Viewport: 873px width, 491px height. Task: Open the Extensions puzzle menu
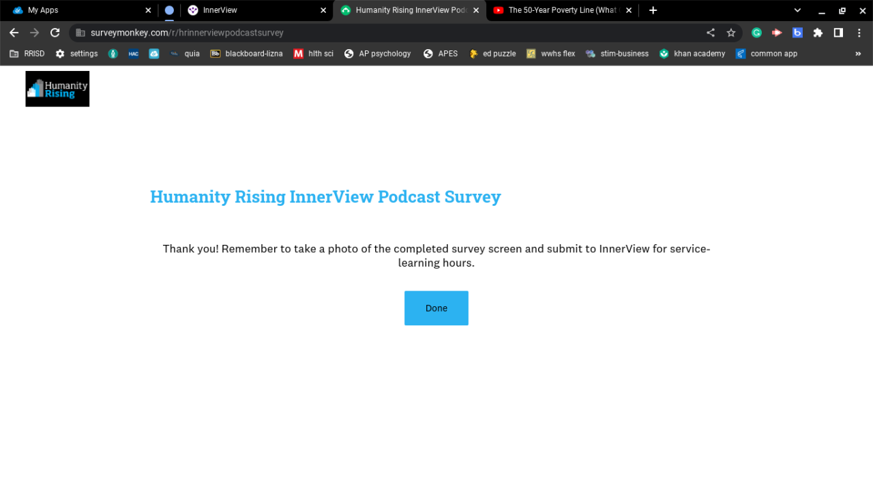[818, 33]
